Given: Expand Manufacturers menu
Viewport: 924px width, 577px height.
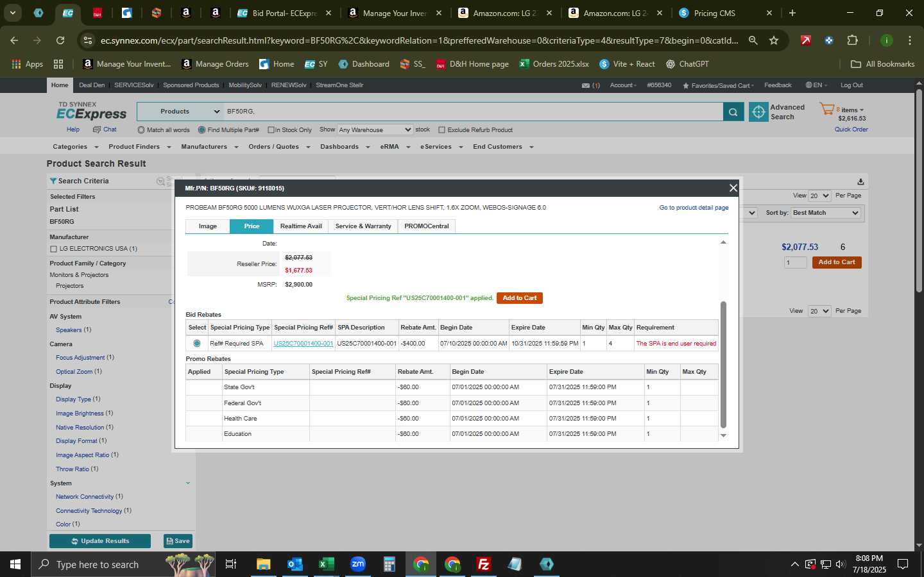Looking at the screenshot, I should click(x=209, y=147).
